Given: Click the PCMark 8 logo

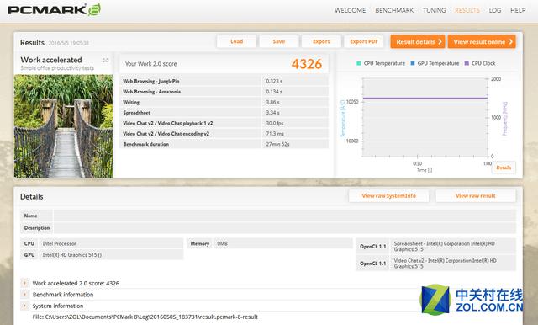Looking at the screenshot, I should pyautogui.click(x=54, y=9).
